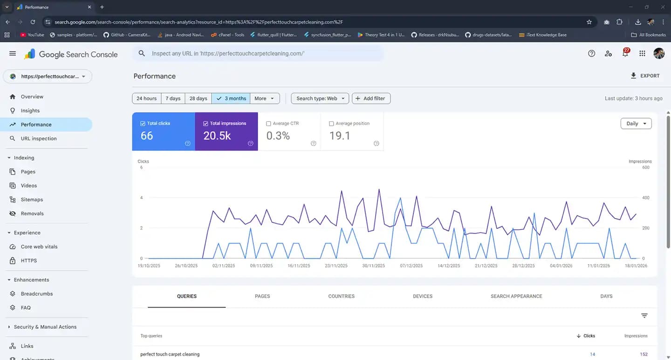Expand the Daily granularity dropdown
The height and width of the screenshot is (360, 671).
(x=636, y=124)
